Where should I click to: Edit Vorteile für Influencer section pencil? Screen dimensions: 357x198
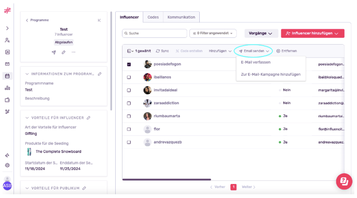(89, 118)
